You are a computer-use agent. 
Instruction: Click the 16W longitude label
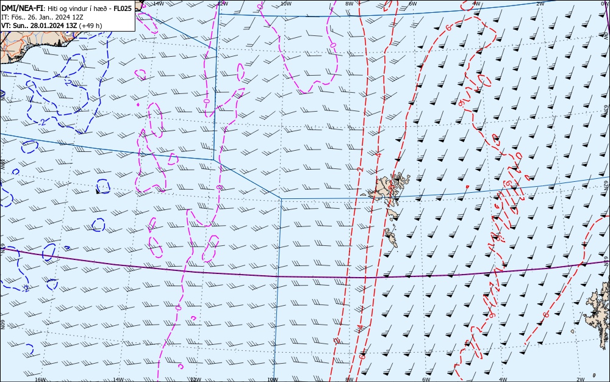coord(40,380)
